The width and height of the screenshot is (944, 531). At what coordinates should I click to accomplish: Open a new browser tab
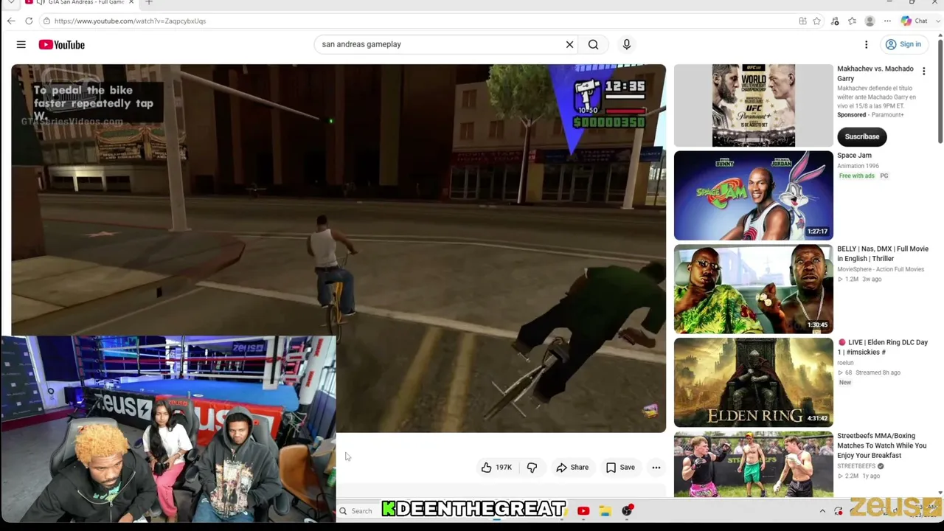click(149, 3)
